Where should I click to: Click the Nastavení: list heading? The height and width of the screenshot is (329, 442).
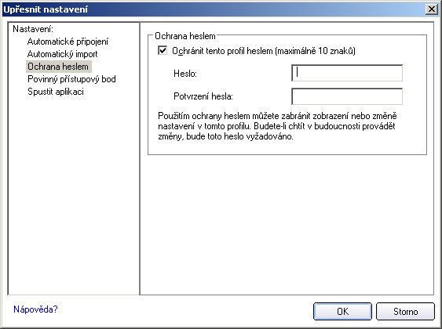[x=33, y=29]
